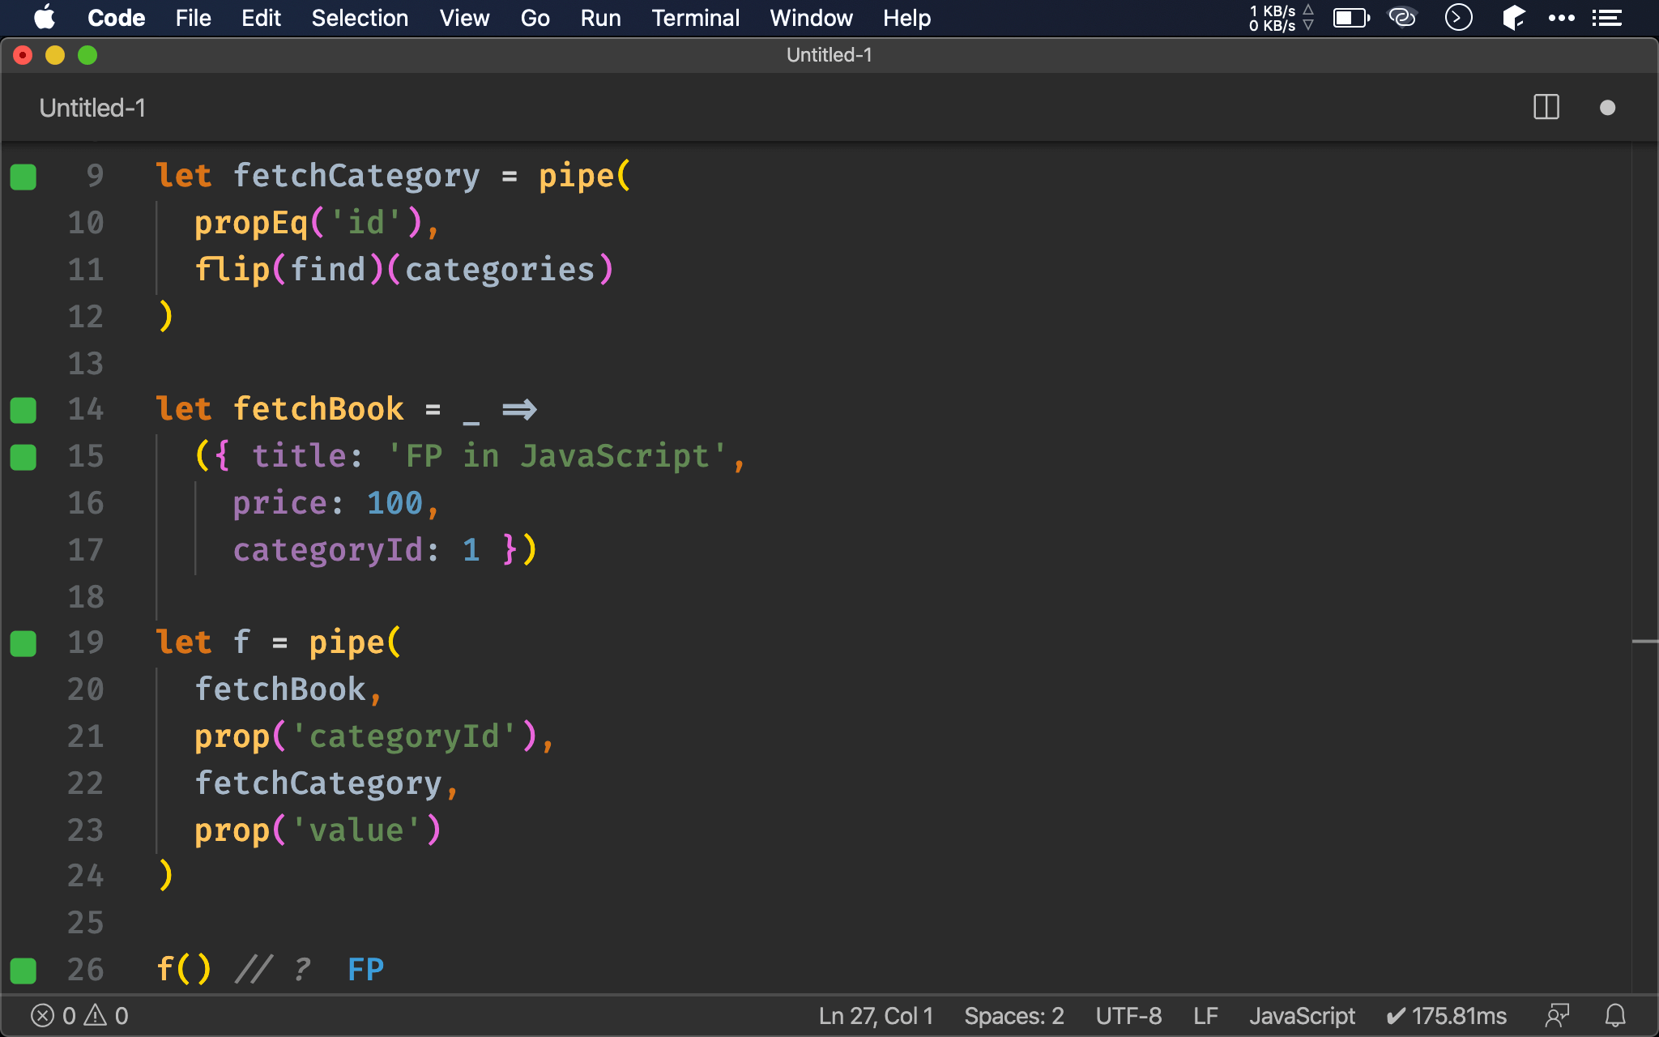This screenshot has width=1659, height=1037.
Task: Click the price value 100
Action: 394,503
